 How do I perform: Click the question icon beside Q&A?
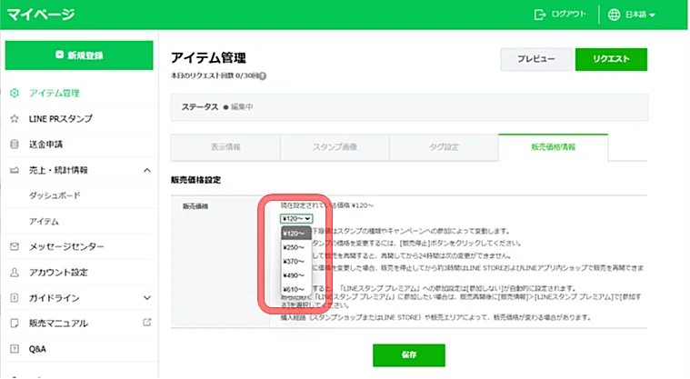pyautogui.click(x=15, y=349)
